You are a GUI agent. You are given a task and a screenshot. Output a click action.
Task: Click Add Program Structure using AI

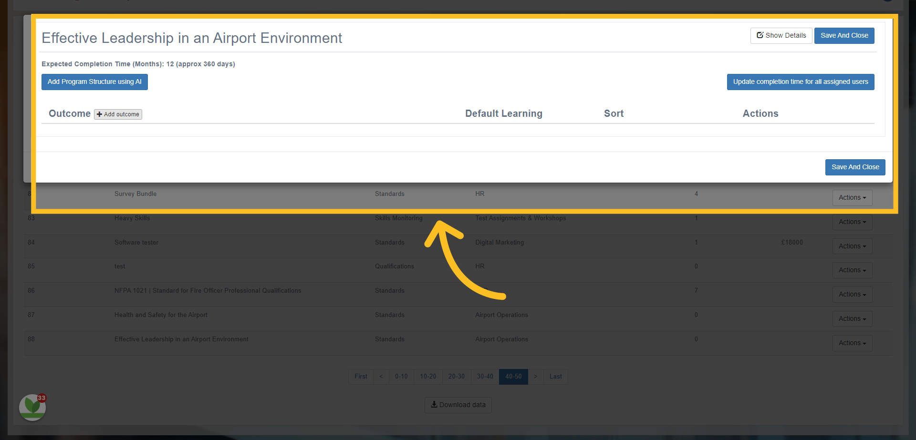click(x=94, y=82)
